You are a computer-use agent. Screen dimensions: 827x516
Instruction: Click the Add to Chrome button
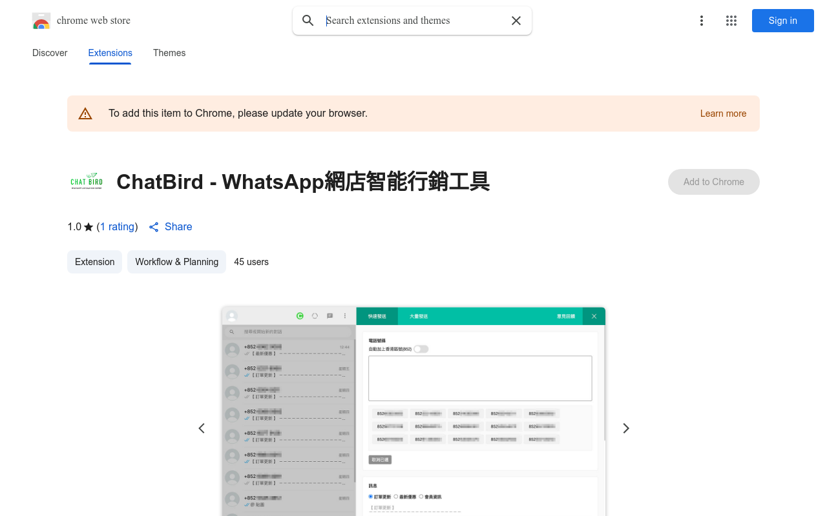click(x=713, y=182)
